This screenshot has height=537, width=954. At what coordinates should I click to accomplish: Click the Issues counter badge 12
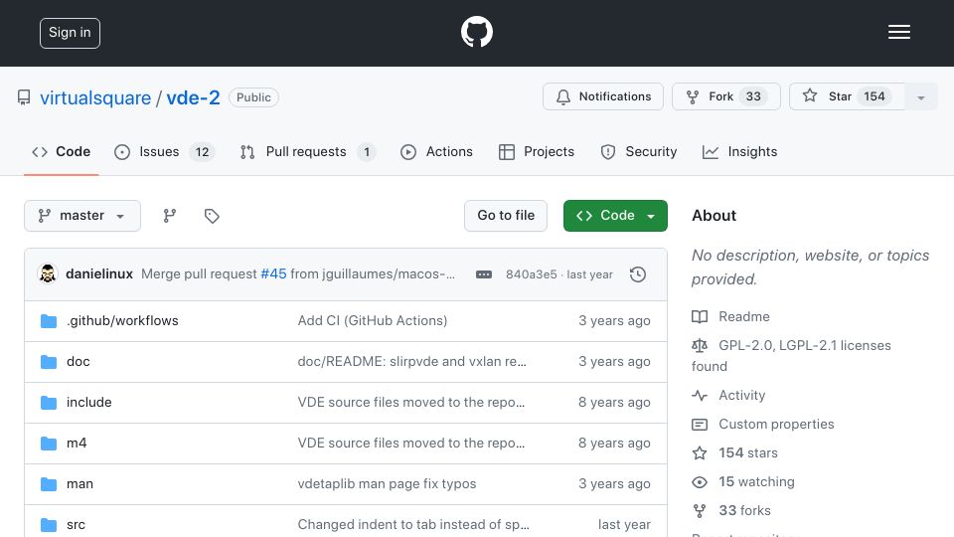pos(202,151)
